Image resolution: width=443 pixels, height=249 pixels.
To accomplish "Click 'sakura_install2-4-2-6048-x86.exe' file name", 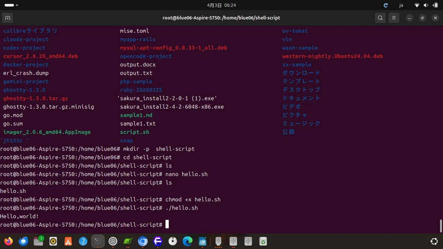I will (x=172, y=107).
